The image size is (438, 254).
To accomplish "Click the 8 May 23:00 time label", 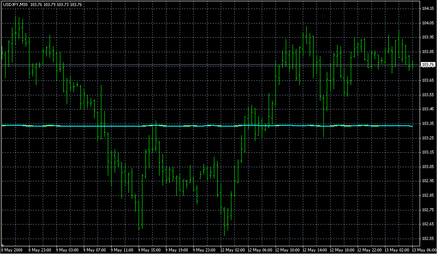I will pyautogui.click(x=40, y=250).
